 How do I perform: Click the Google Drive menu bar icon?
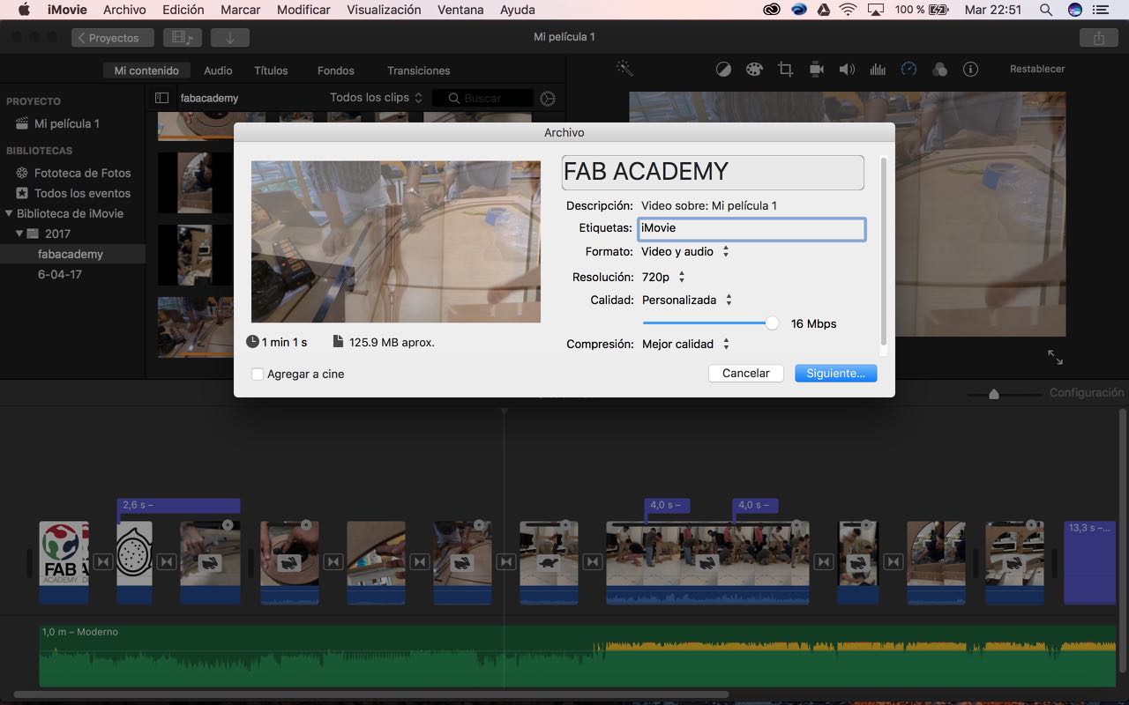823,10
